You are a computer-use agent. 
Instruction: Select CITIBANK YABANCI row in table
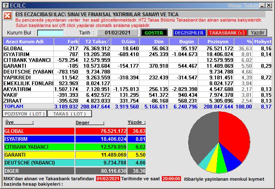pos(137,60)
